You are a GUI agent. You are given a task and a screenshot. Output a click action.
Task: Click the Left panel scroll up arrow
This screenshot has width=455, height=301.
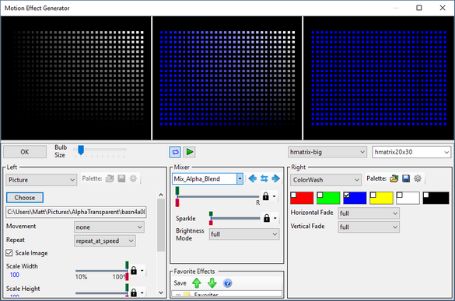coord(161,195)
